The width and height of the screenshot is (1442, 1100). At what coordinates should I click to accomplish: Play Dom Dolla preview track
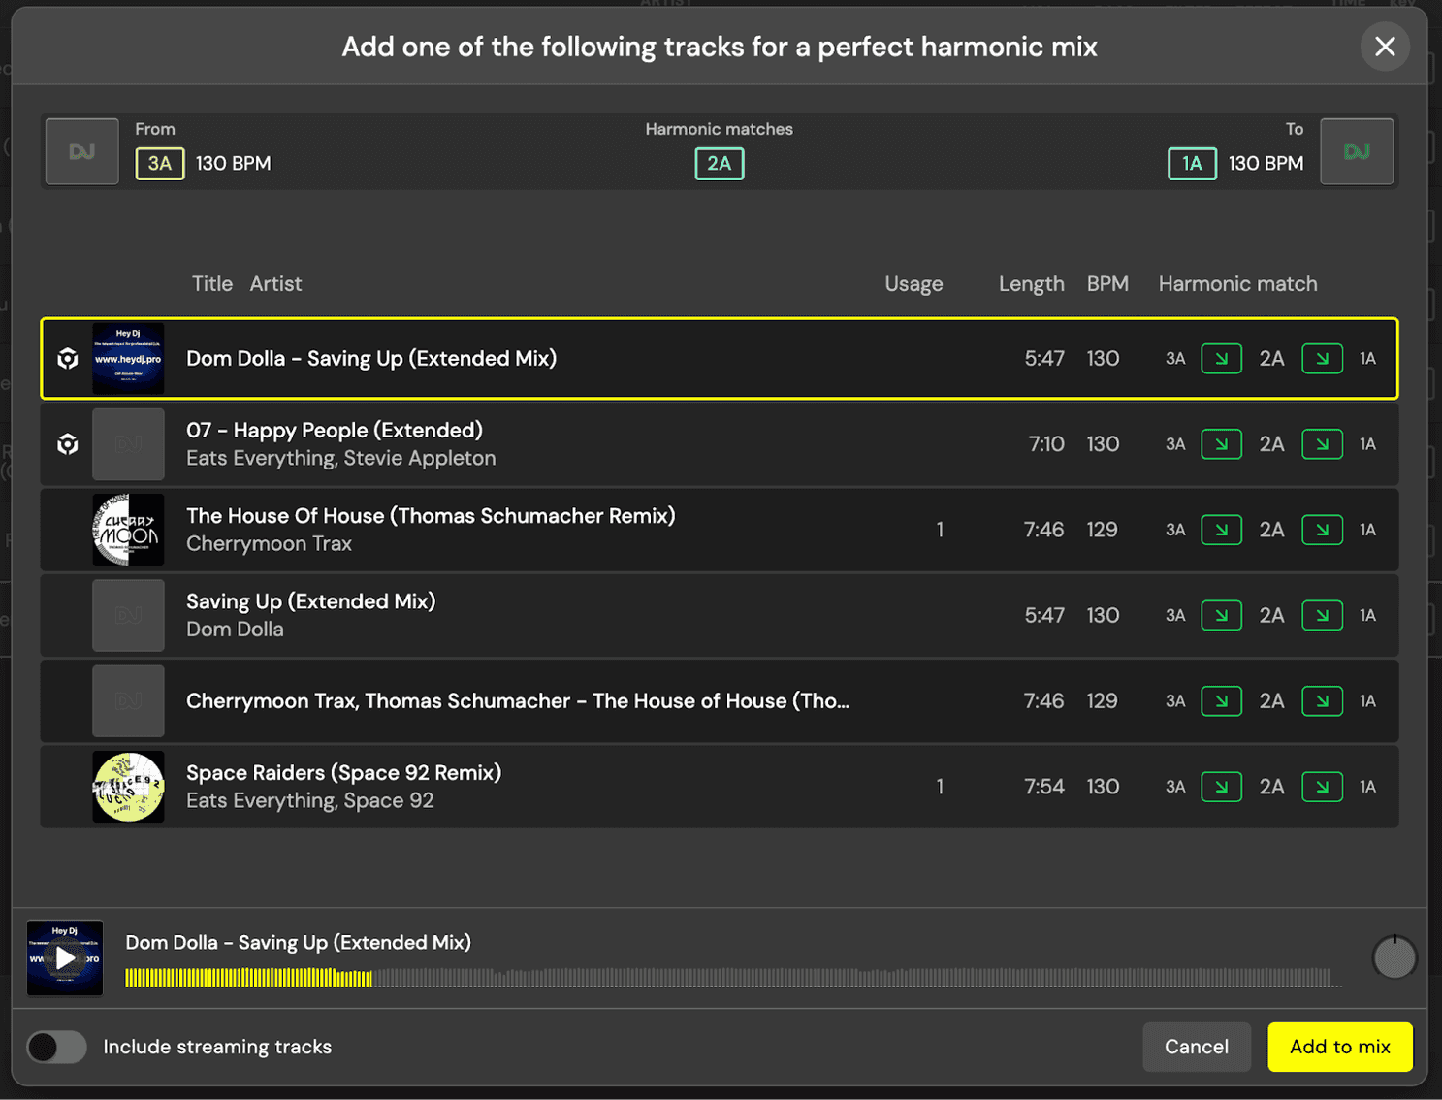pos(65,958)
